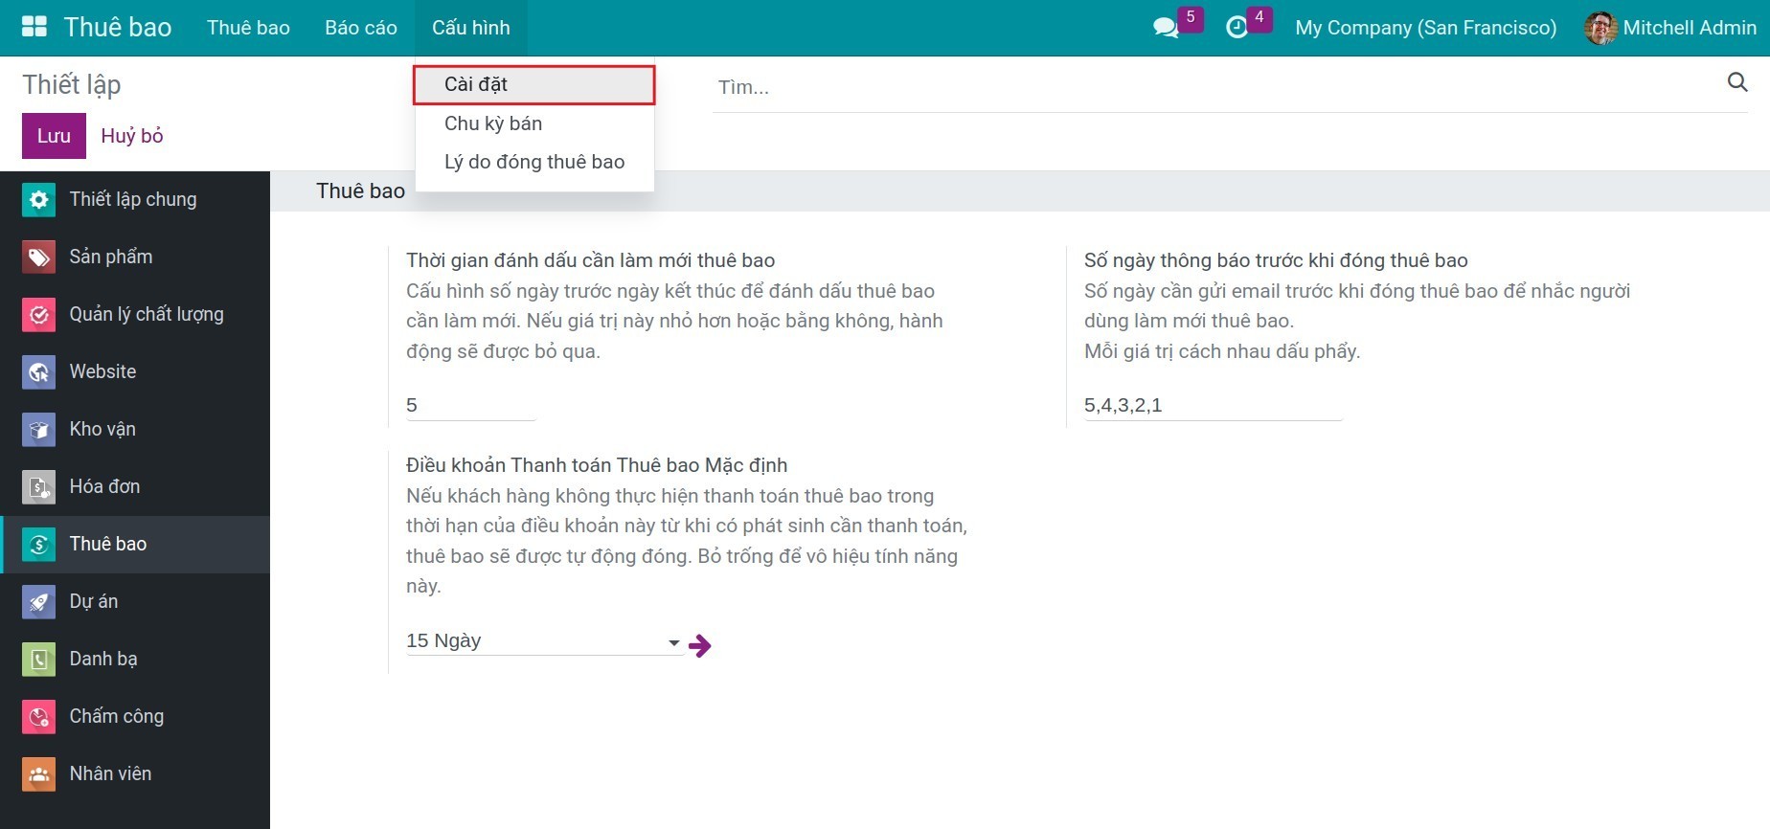Open the Cấu hình menu
The width and height of the screenshot is (1770, 829).
pyautogui.click(x=470, y=28)
